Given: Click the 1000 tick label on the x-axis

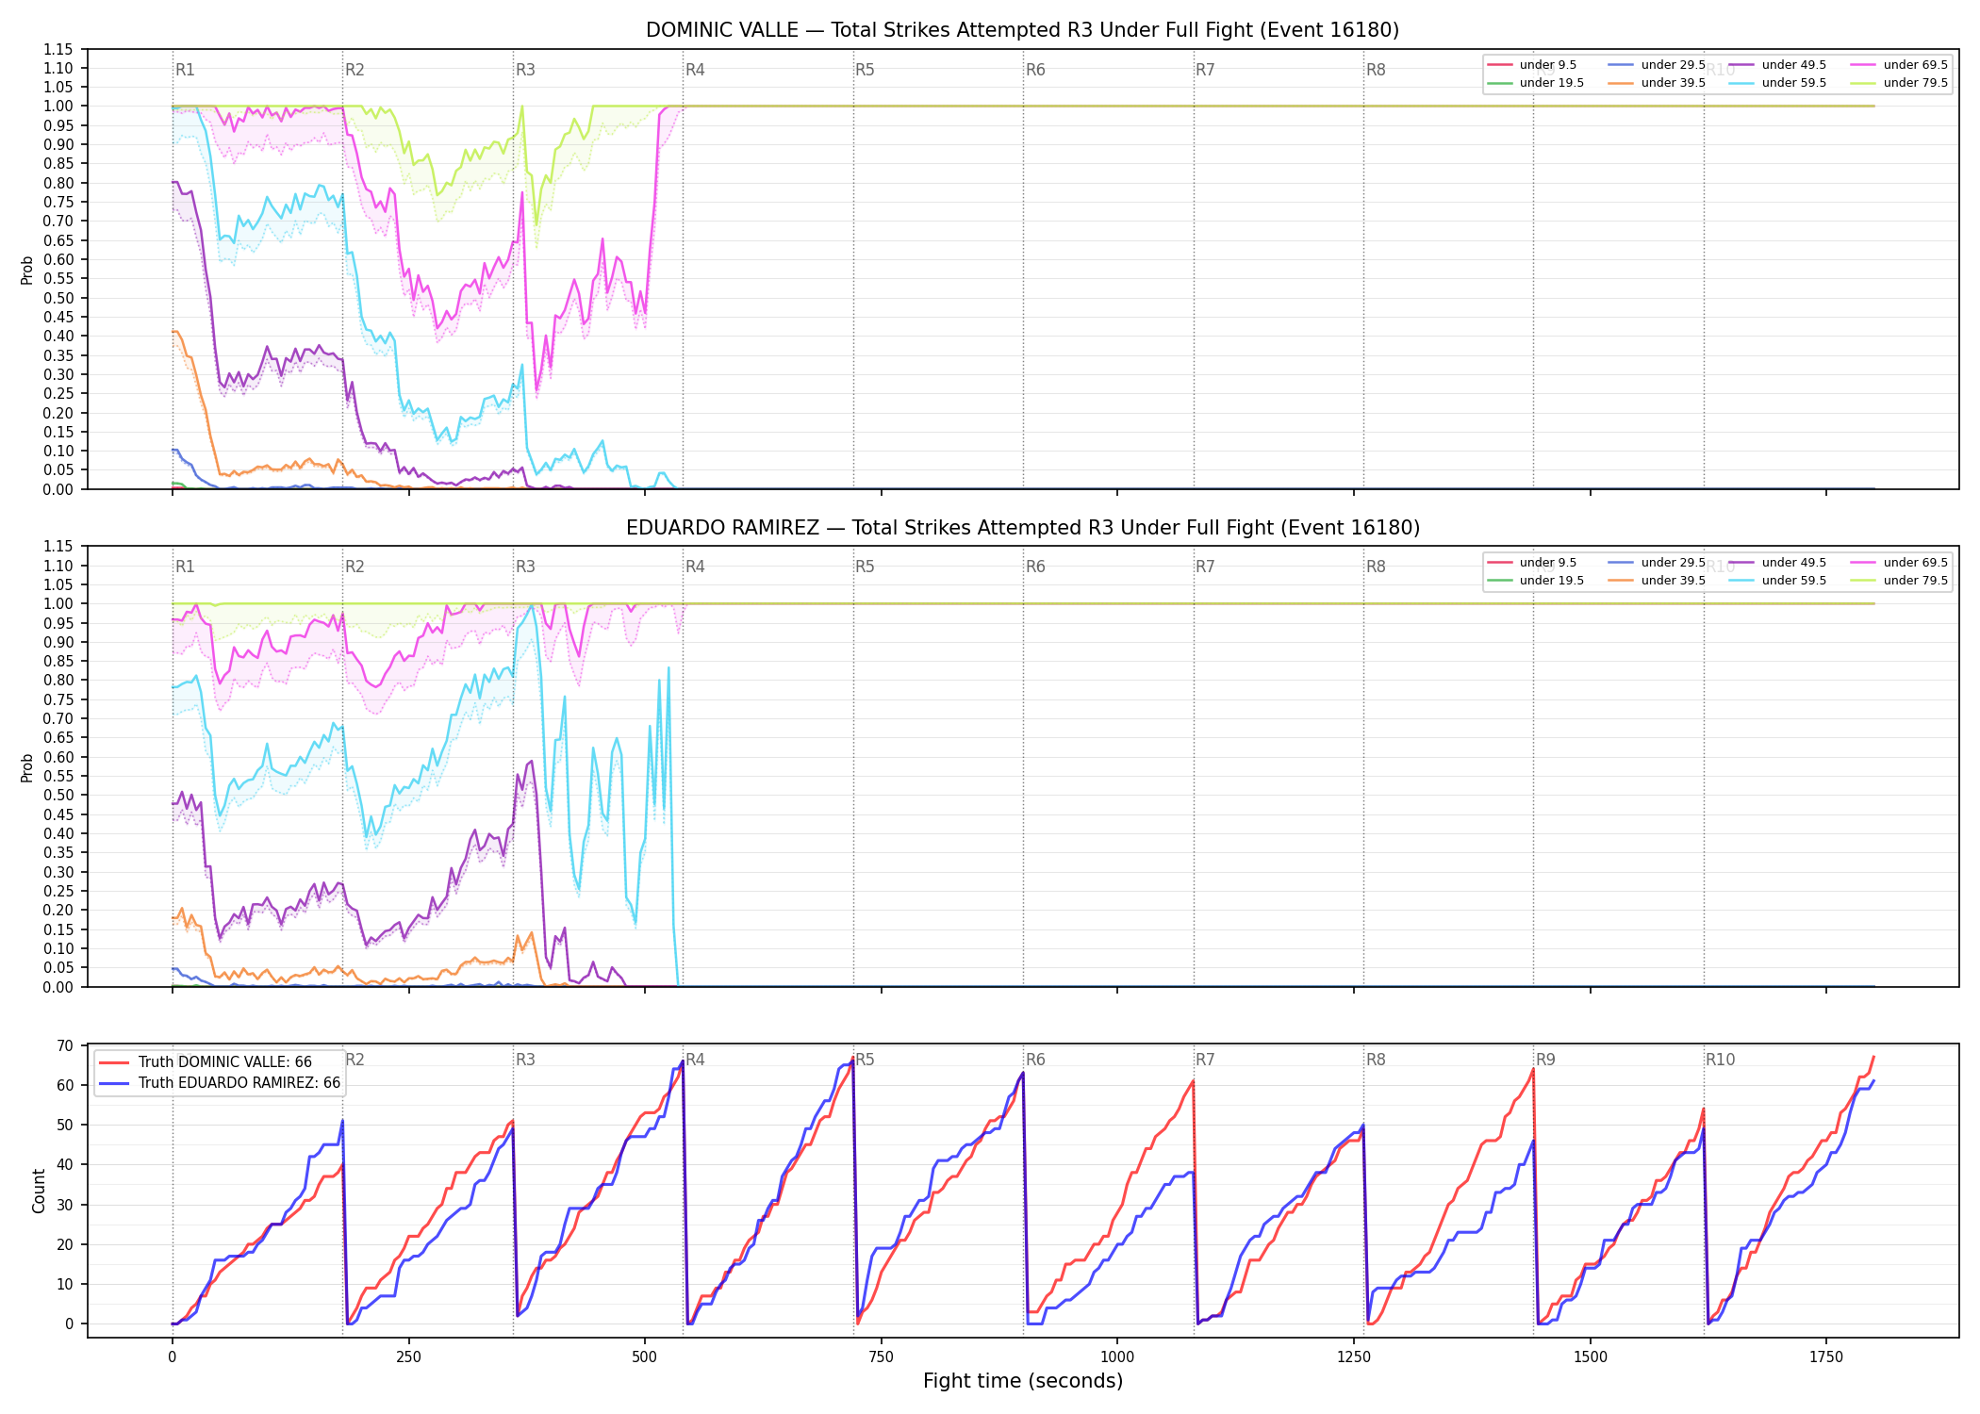Looking at the screenshot, I should point(1117,1356).
